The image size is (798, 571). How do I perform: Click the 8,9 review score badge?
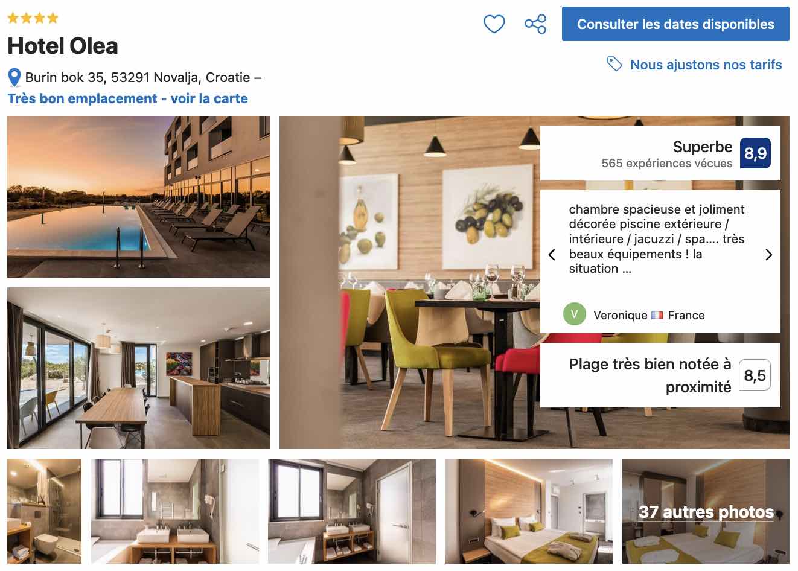pos(755,153)
